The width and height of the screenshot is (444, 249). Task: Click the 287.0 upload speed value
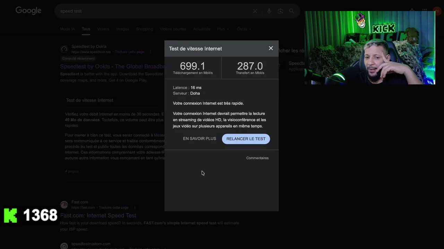pyautogui.click(x=250, y=66)
